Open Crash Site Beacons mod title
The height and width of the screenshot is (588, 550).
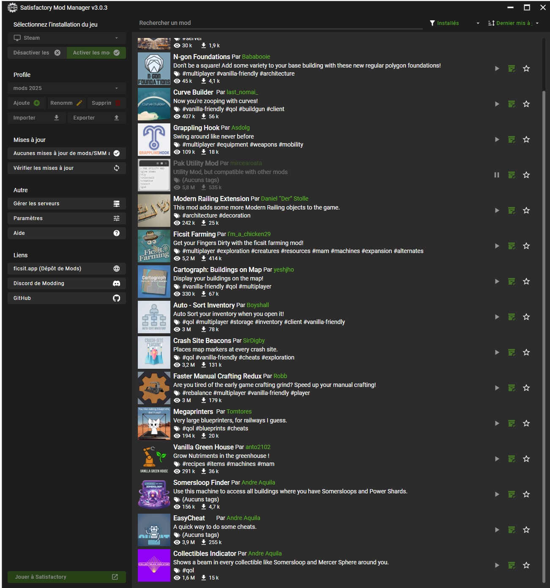[x=202, y=340]
